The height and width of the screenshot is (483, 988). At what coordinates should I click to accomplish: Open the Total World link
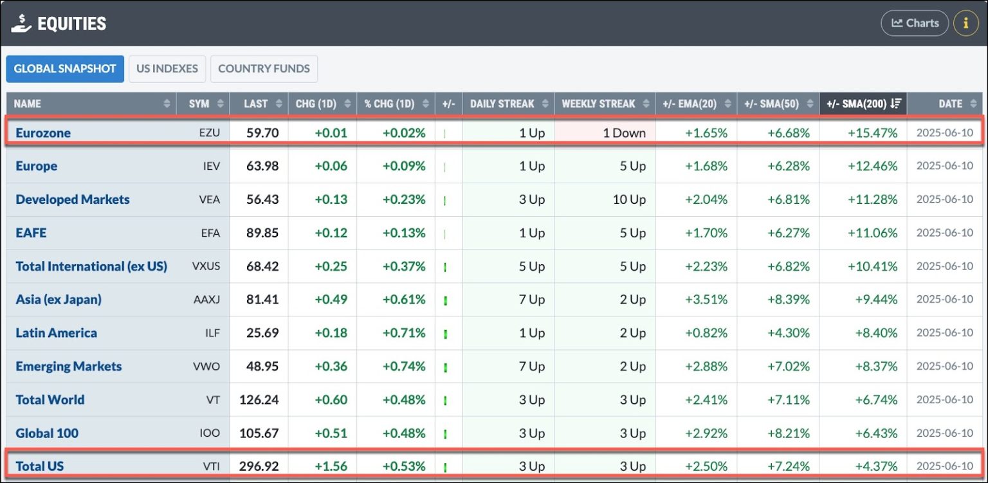(x=50, y=400)
